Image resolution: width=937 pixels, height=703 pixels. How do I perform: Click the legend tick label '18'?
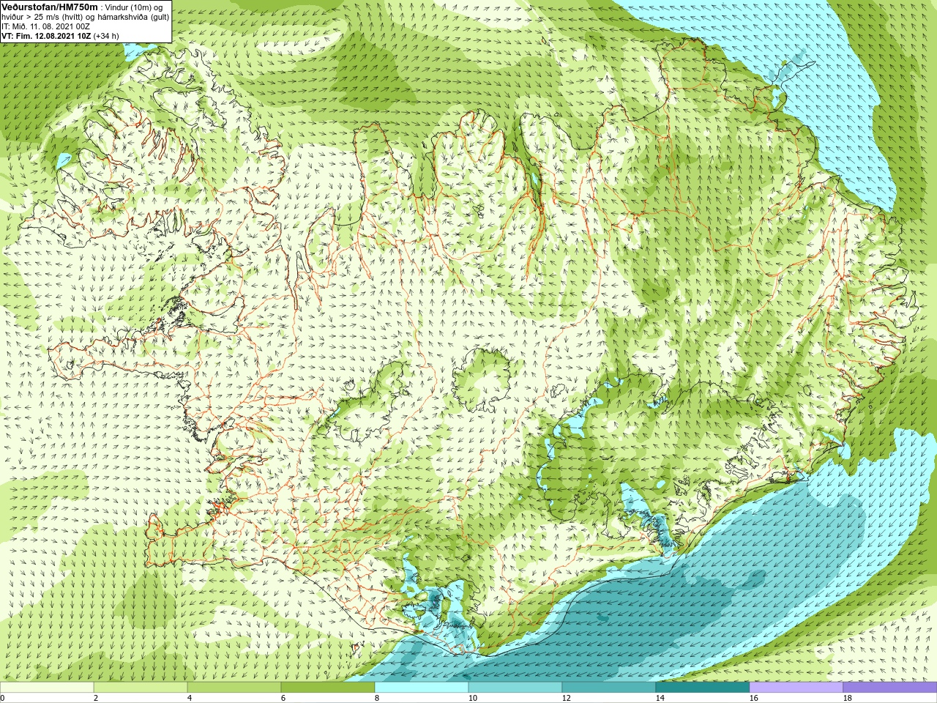coord(847,698)
